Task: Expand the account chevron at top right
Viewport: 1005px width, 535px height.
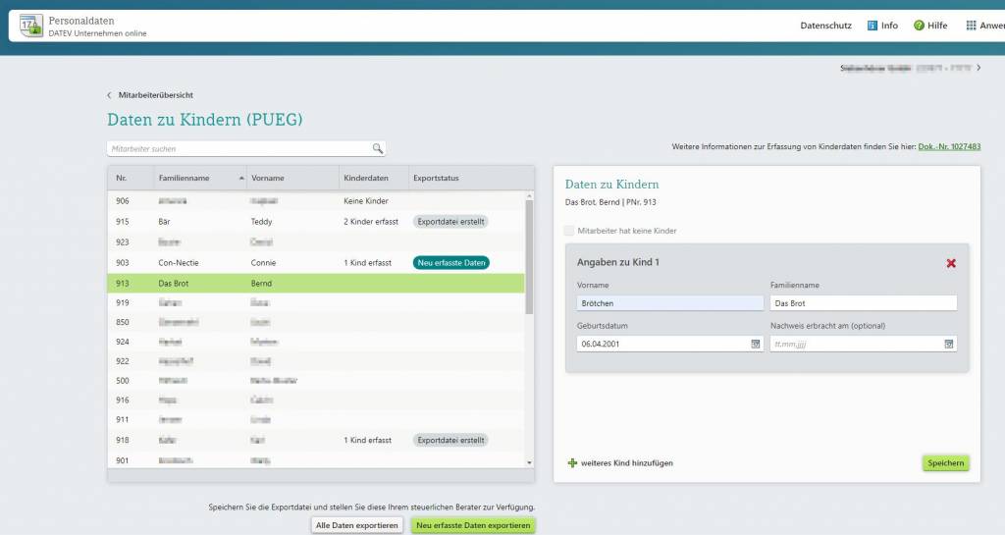Action: 979,68
